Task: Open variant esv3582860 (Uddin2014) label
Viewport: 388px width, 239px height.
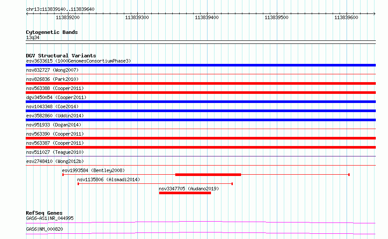Action: click(55, 116)
